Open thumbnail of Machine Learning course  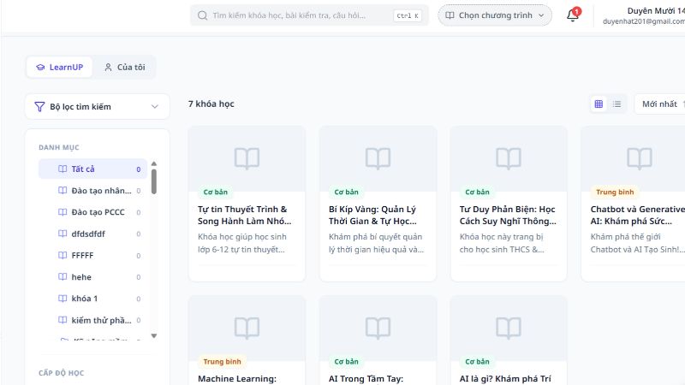247,328
